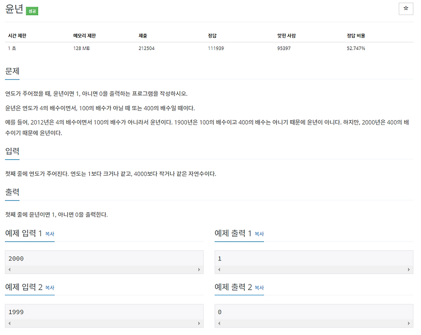421x335 pixels.
Task: Click right scroll arrow of example output 2
Action: coord(409,323)
